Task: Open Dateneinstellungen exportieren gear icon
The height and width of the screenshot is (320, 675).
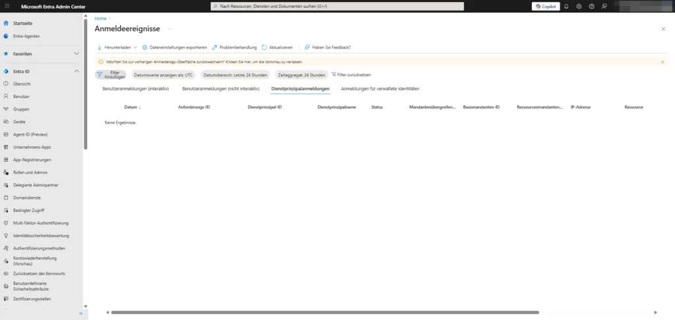Action: 145,47
